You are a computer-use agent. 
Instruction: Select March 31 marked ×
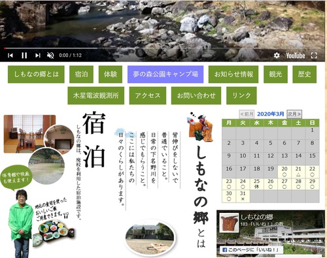243,196
